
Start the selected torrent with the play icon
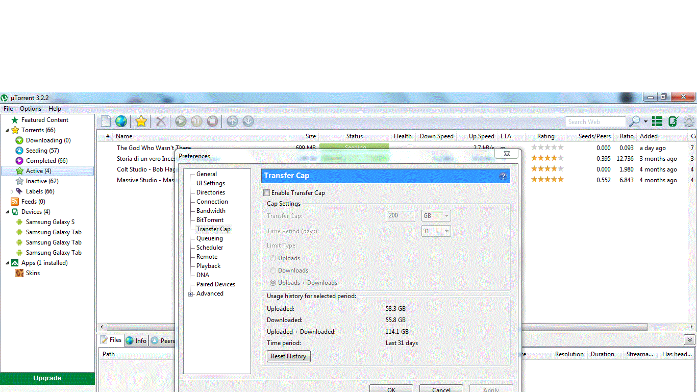[x=180, y=121]
